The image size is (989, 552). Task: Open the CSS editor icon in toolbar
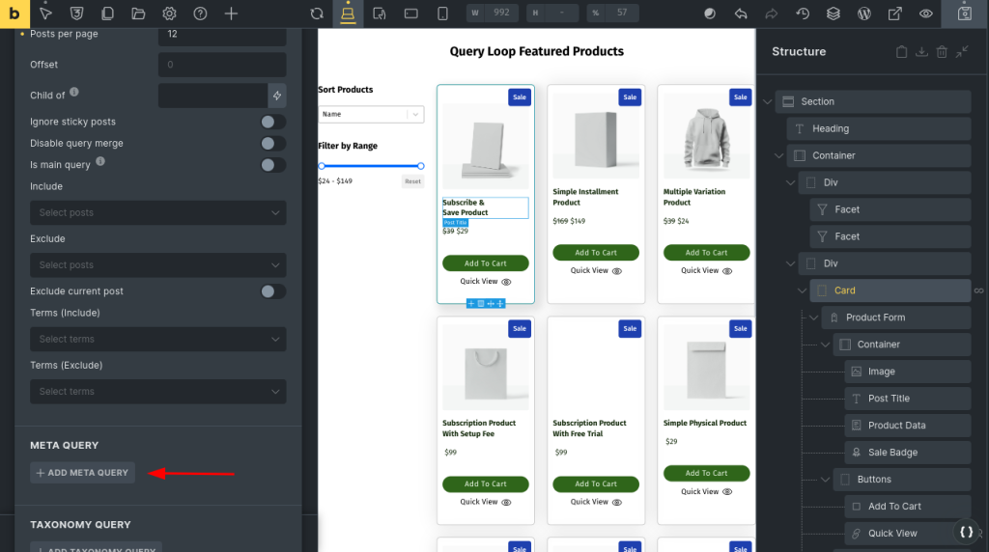tap(77, 14)
